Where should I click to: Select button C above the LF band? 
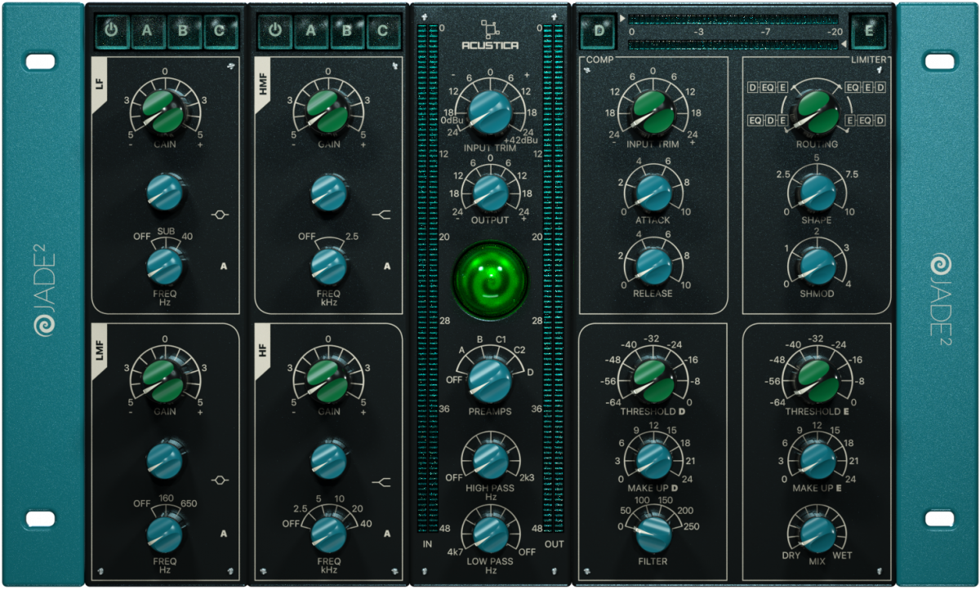point(220,31)
